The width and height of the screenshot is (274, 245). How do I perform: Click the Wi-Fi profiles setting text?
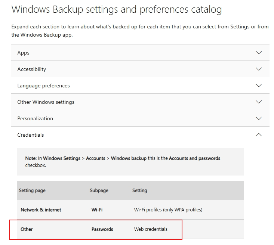168,210
